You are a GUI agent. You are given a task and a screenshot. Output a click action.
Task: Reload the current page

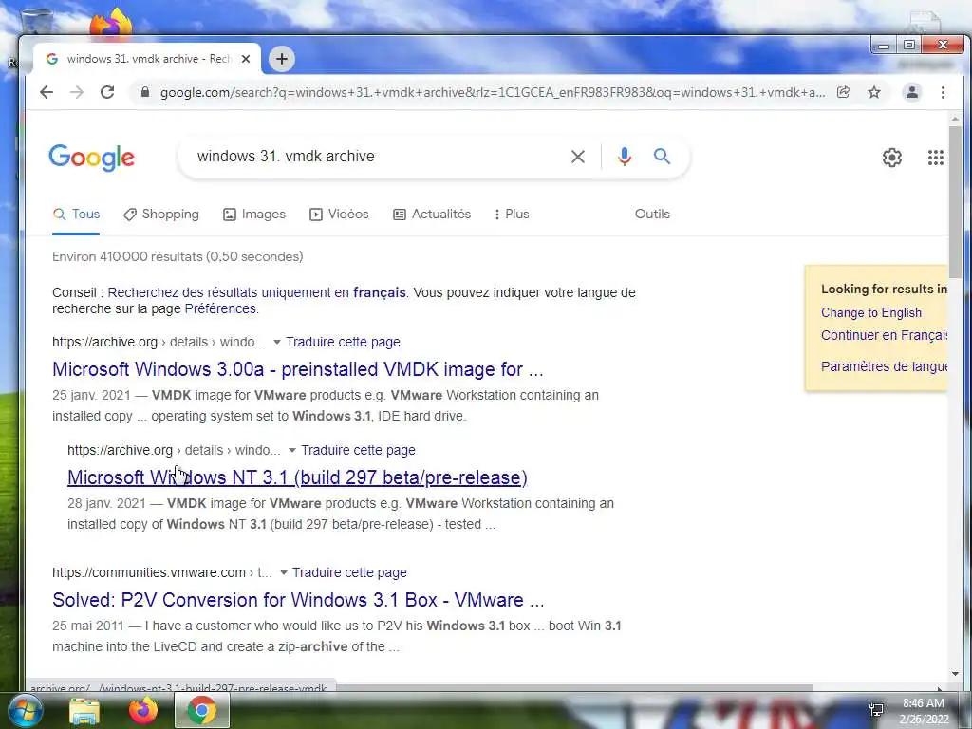click(x=107, y=92)
